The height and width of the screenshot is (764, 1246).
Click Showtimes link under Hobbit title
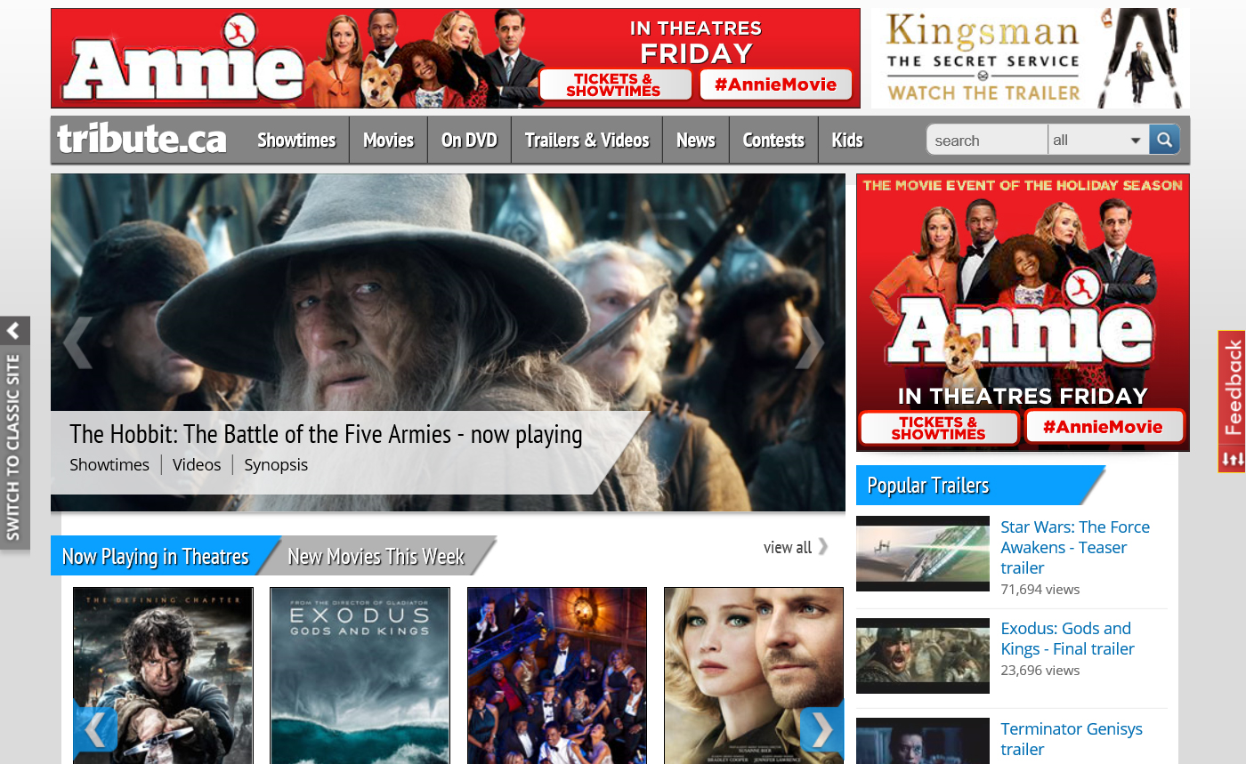(x=109, y=464)
